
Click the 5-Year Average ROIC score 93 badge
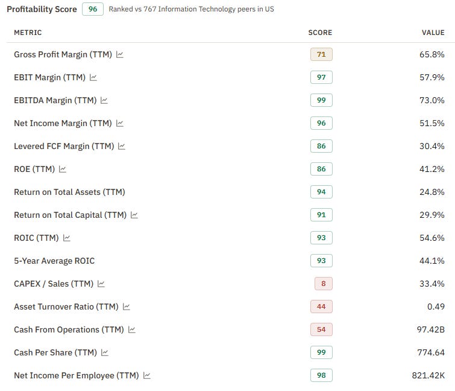pyautogui.click(x=321, y=261)
